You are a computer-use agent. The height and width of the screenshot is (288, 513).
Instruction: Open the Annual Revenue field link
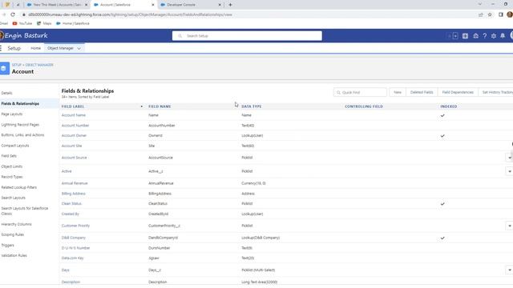75,183
